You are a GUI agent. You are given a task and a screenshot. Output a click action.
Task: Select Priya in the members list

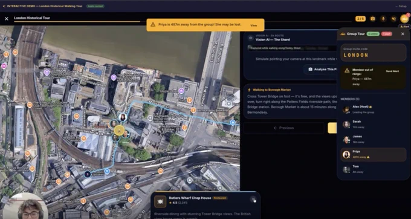pyautogui.click(x=373, y=154)
